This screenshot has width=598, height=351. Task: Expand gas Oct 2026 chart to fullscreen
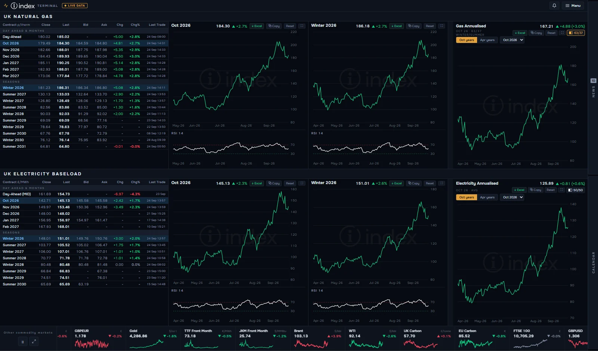[x=302, y=26]
